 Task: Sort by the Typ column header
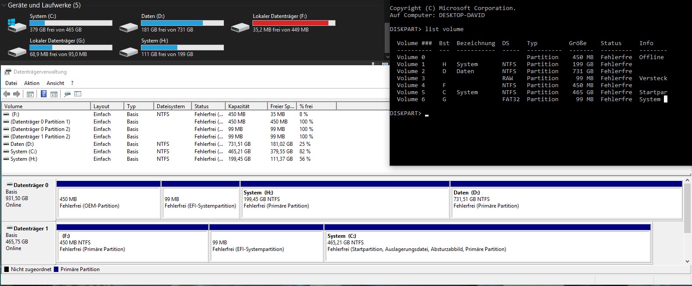point(139,106)
